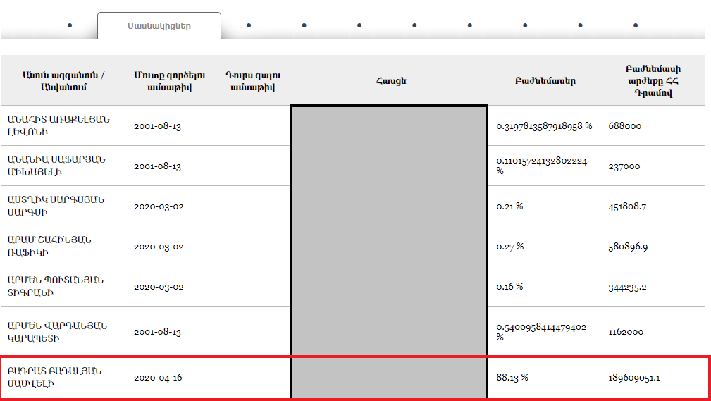This screenshot has height=401, width=711.
Task: Click the ԱՐՄԵՆ ՎԱՐԴԱՆՅԱՆ ԿԱՐԱՊԵՏԻ name cell
Action: (57, 331)
